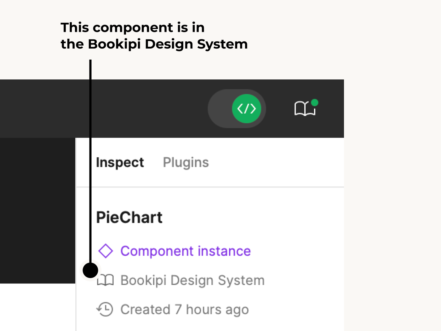Viewport: 441px width, 331px height.
Task: Click the clock history icon
Action: pos(105,309)
